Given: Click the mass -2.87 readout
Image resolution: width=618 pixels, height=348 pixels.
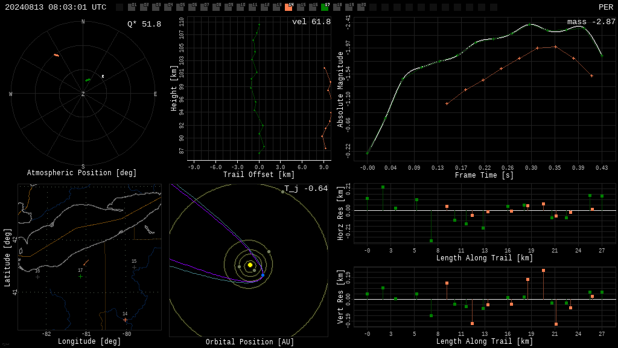Looking at the screenshot, I should click(x=591, y=22).
